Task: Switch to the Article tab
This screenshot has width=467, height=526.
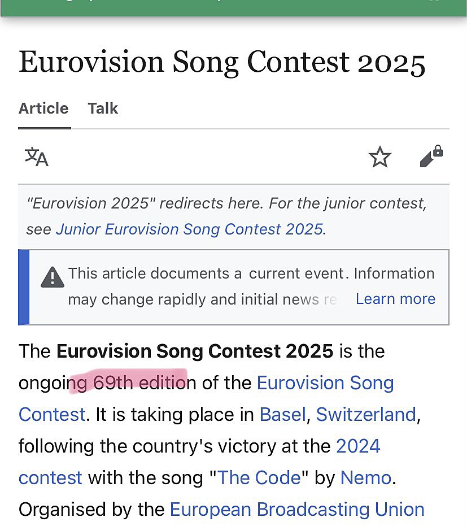Action: 43,108
